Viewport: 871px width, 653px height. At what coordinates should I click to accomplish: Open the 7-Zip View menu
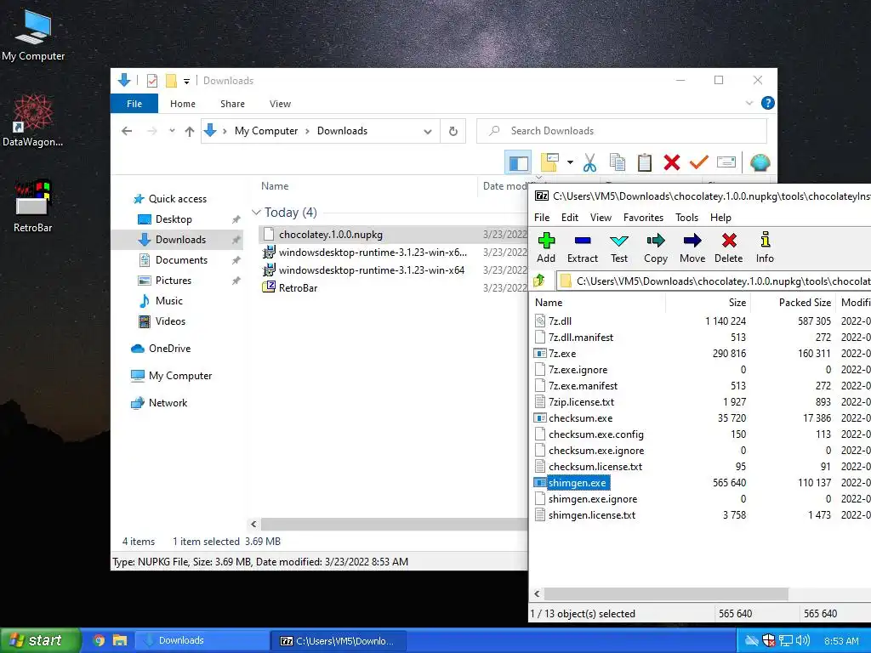pyautogui.click(x=601, y=218)
